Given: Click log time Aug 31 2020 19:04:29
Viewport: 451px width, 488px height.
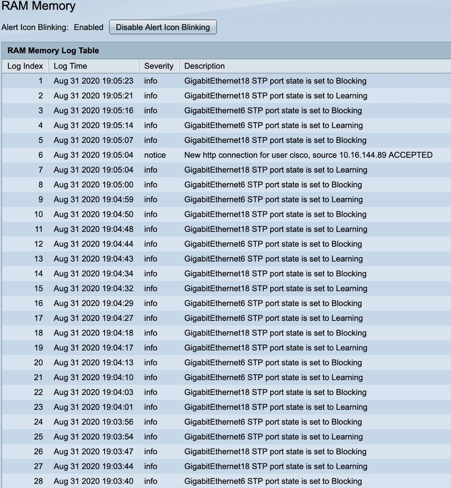Looking at the screenshot, I should point(94,303).
